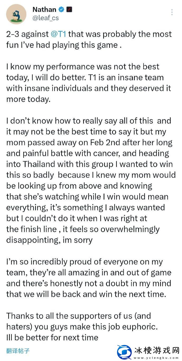Open the @leaf_cs handle
The width and height of the screenshot is (182, 361).
point(45,18)
